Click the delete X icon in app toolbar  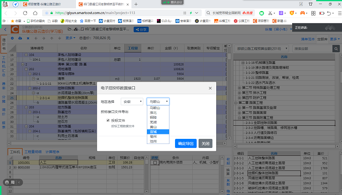(28, 38)
